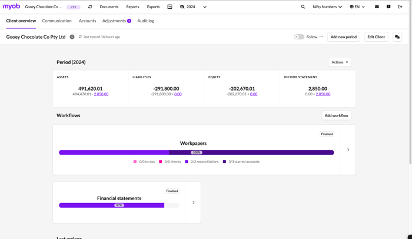This screenshot has height=239, width=412.
Task: Open the Documents menu
Action: [x=109, y=7]
